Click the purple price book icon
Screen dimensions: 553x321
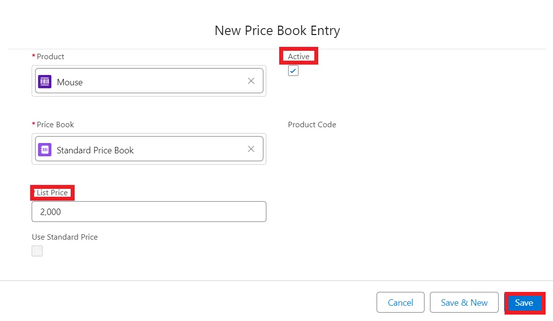pyautogui.click(x=45, y=150)
